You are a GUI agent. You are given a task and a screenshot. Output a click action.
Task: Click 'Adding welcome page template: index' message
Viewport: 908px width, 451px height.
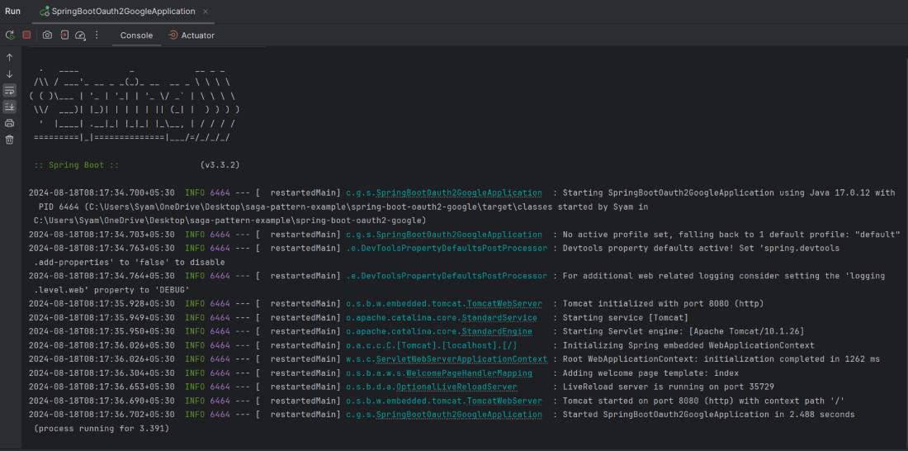point(650,373)
